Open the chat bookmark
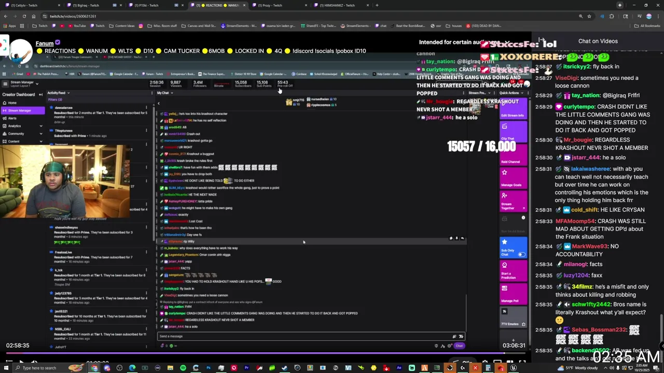664x373 pixels. pyautogui.click(x=381, y=25)
